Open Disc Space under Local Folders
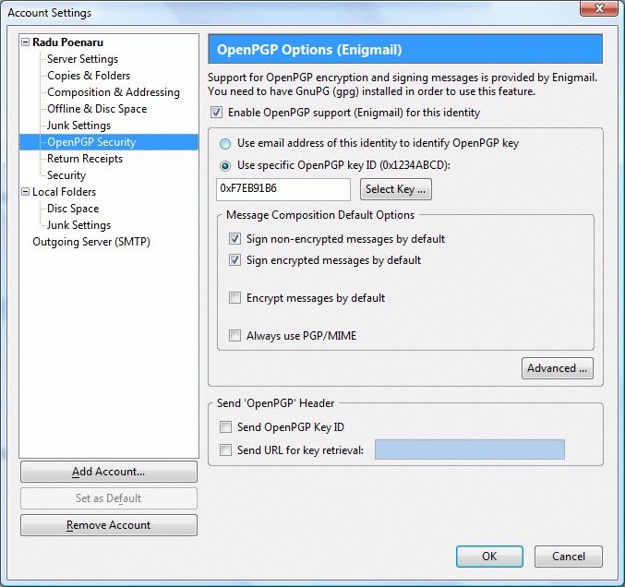This screenshot has height=587, width=625. pos(73,209)
